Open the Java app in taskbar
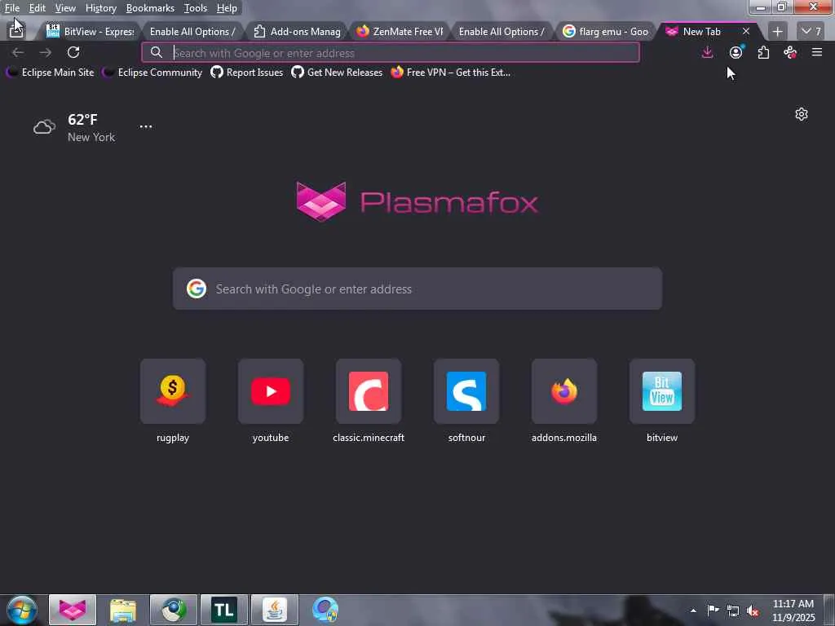 [274, 610]
